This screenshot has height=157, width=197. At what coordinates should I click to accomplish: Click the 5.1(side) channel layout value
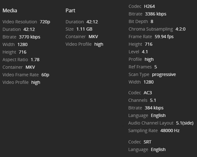pos(185,123)
